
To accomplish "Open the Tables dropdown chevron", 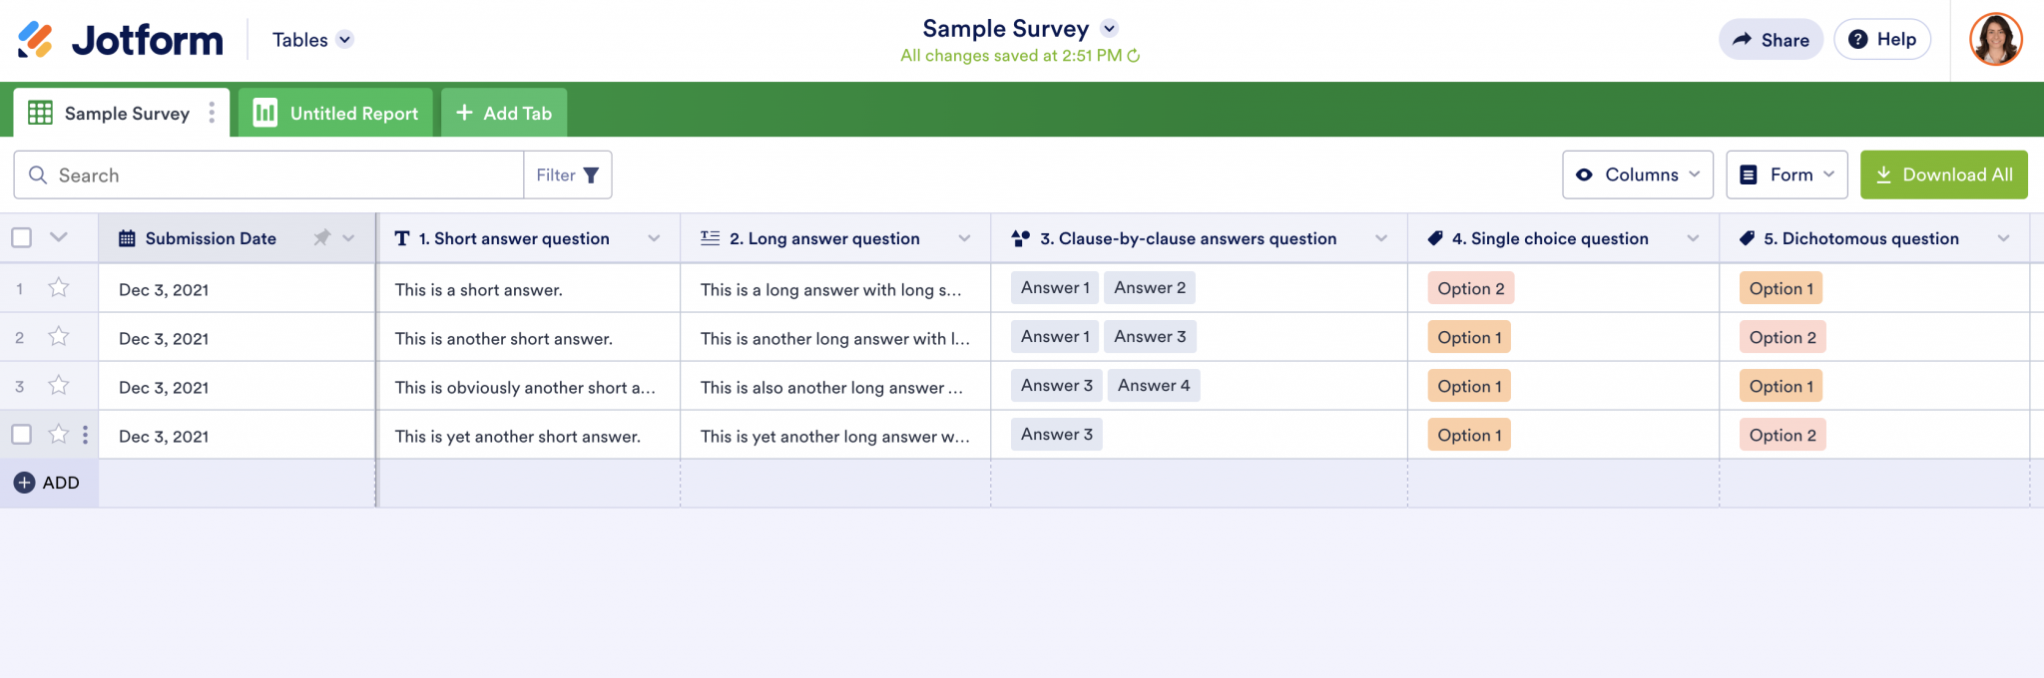I will (x=345, y=40).
